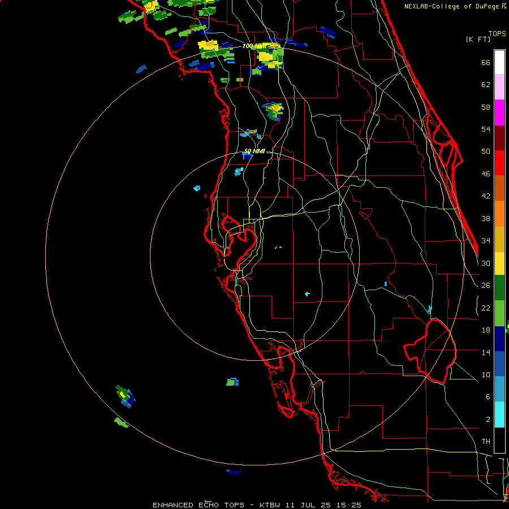Screen dimensions: 509x509
Task: Click the '58' legend value
Action: 486,107
